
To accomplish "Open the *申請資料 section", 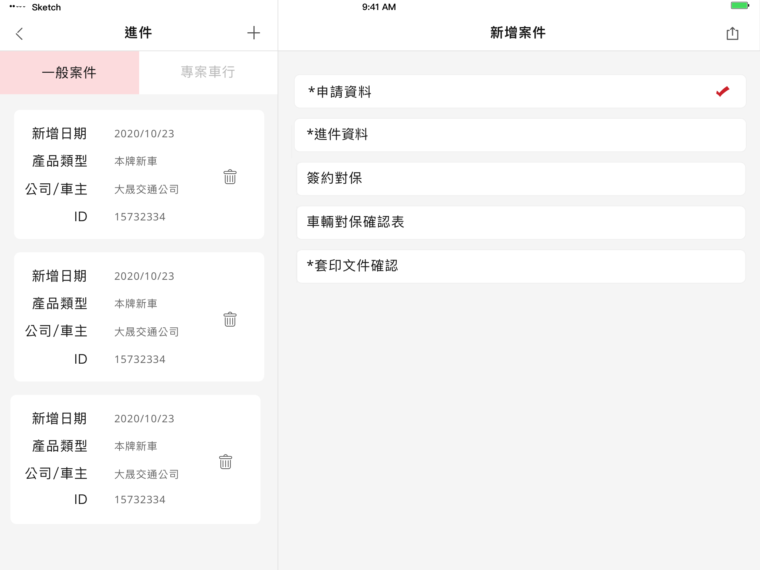I will [x=520, y=91].
